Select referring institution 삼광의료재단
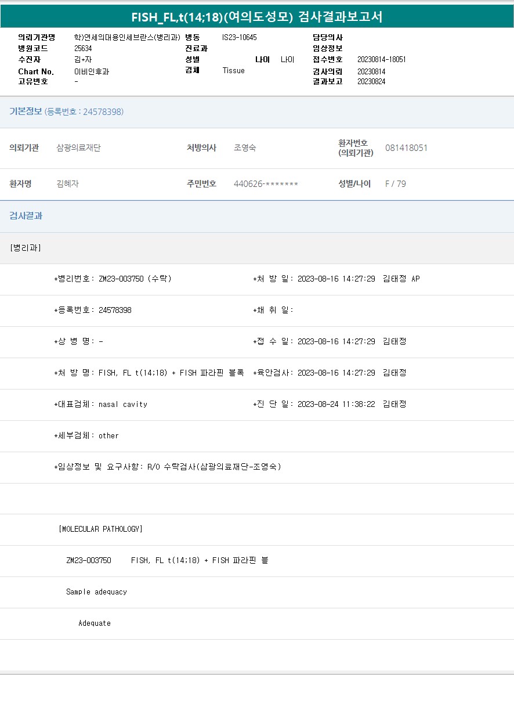 [79, 148]
